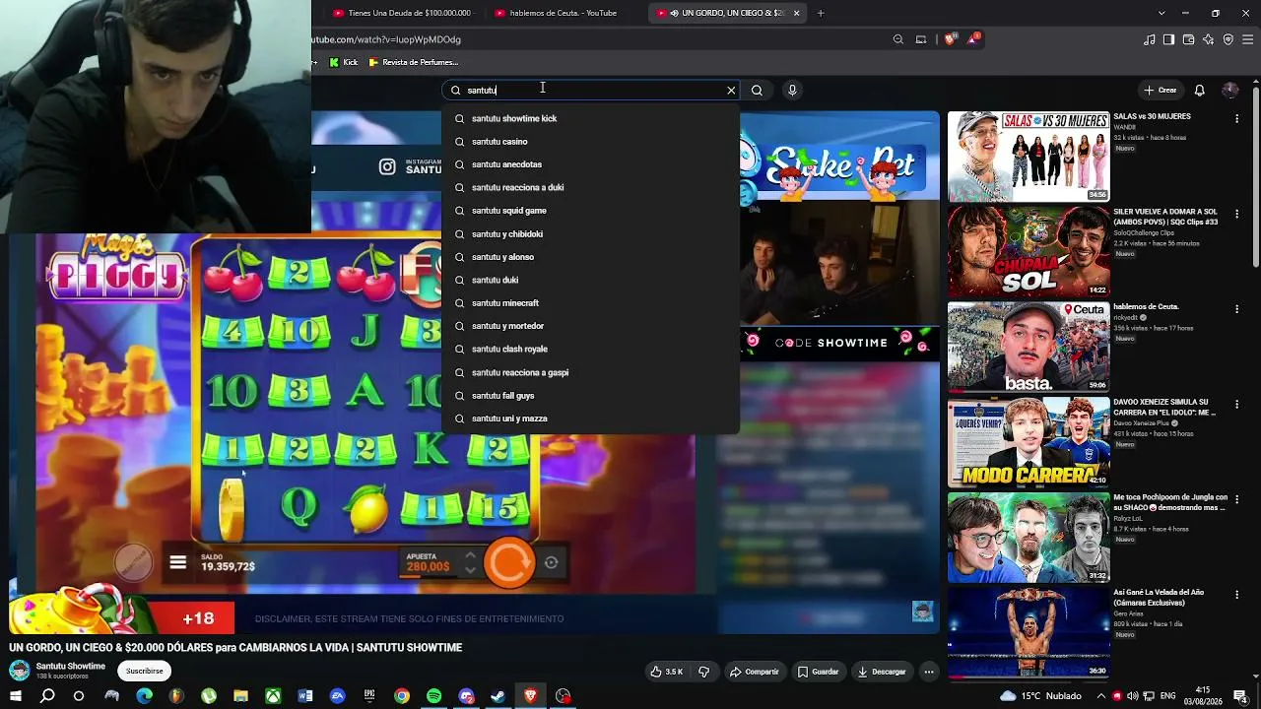
Task: Open options for "DAVOO XENEIZE SIMULA" video
Action: [x=1237, y=405]
